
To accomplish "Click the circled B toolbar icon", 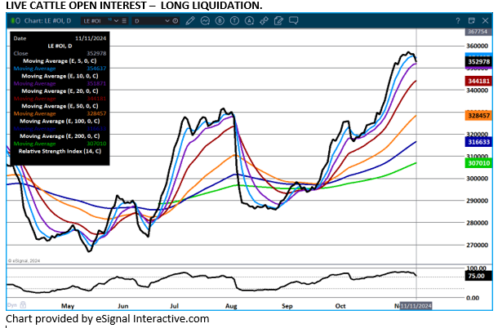I will click(x=220, y=20).
